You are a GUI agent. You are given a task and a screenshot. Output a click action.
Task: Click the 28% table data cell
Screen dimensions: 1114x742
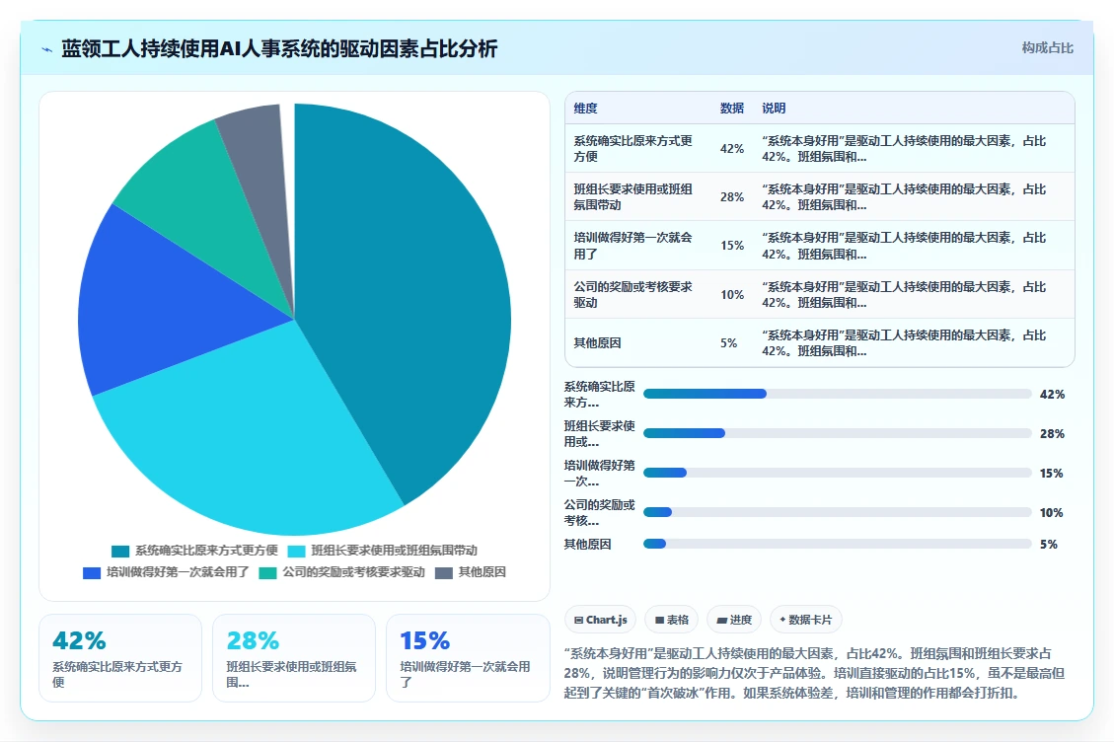[732, 197]
